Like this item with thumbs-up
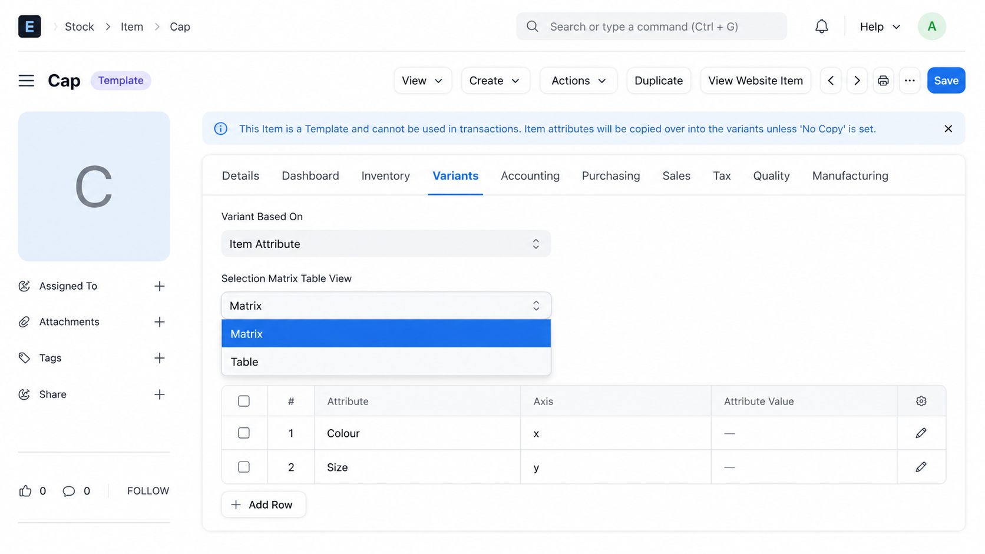985x554 pixels. 25,491
